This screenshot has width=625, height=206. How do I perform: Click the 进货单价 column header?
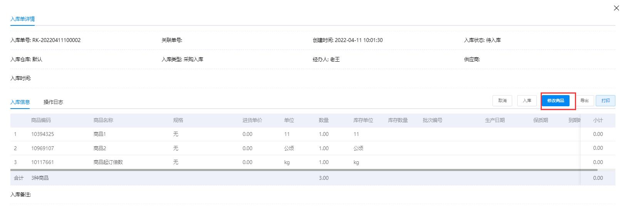pyautogui.click(x=252, y=120)
